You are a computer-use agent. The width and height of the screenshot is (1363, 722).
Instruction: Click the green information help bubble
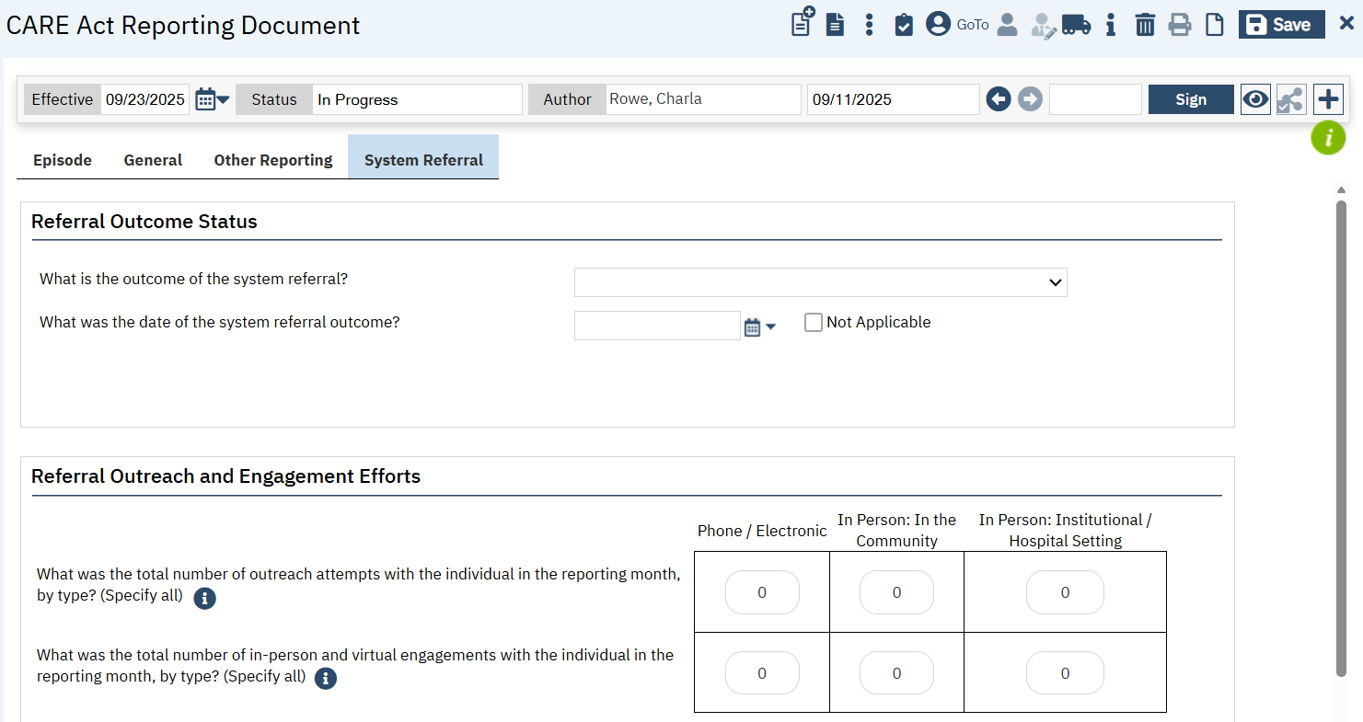coord(1328,138)
